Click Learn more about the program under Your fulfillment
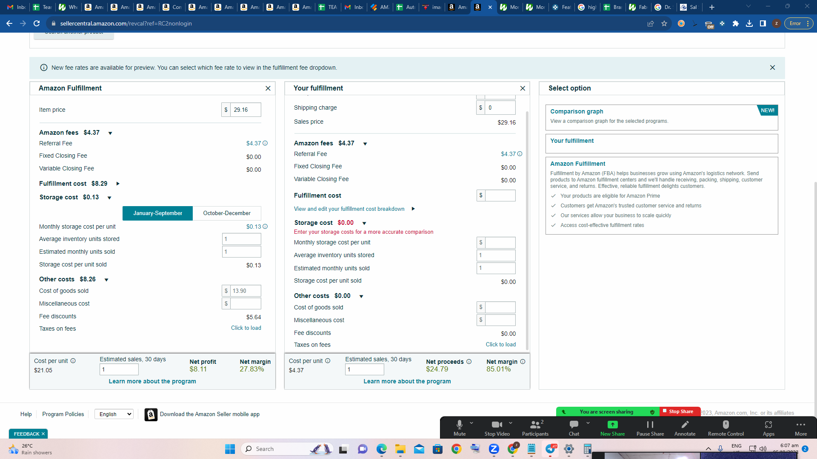817x459 pixels. click(407, 381)
